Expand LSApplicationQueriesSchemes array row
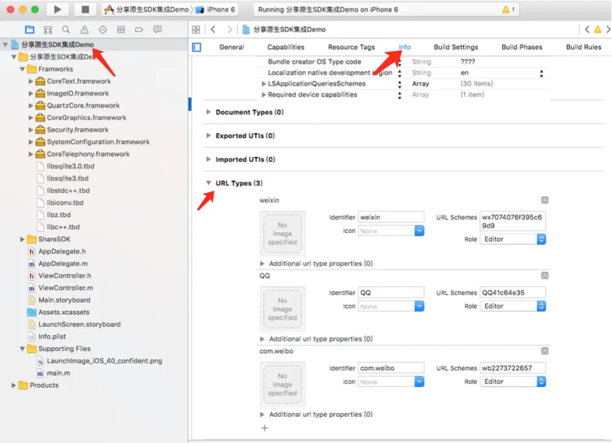The image size is (612, 443). tap(264, 83)
